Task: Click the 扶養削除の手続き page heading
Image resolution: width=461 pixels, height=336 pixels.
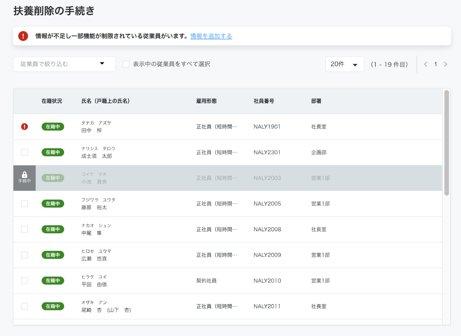Action: (54, 11)
